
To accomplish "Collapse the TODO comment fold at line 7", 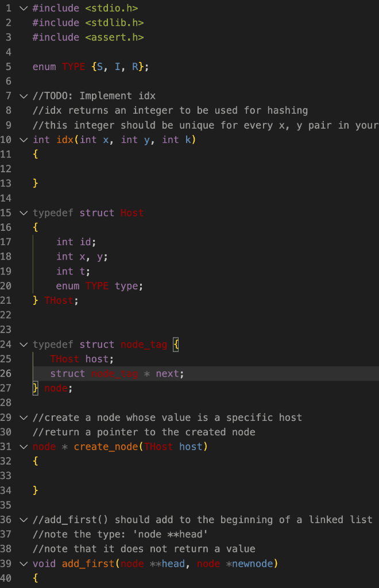I will (x=24, y=96).
